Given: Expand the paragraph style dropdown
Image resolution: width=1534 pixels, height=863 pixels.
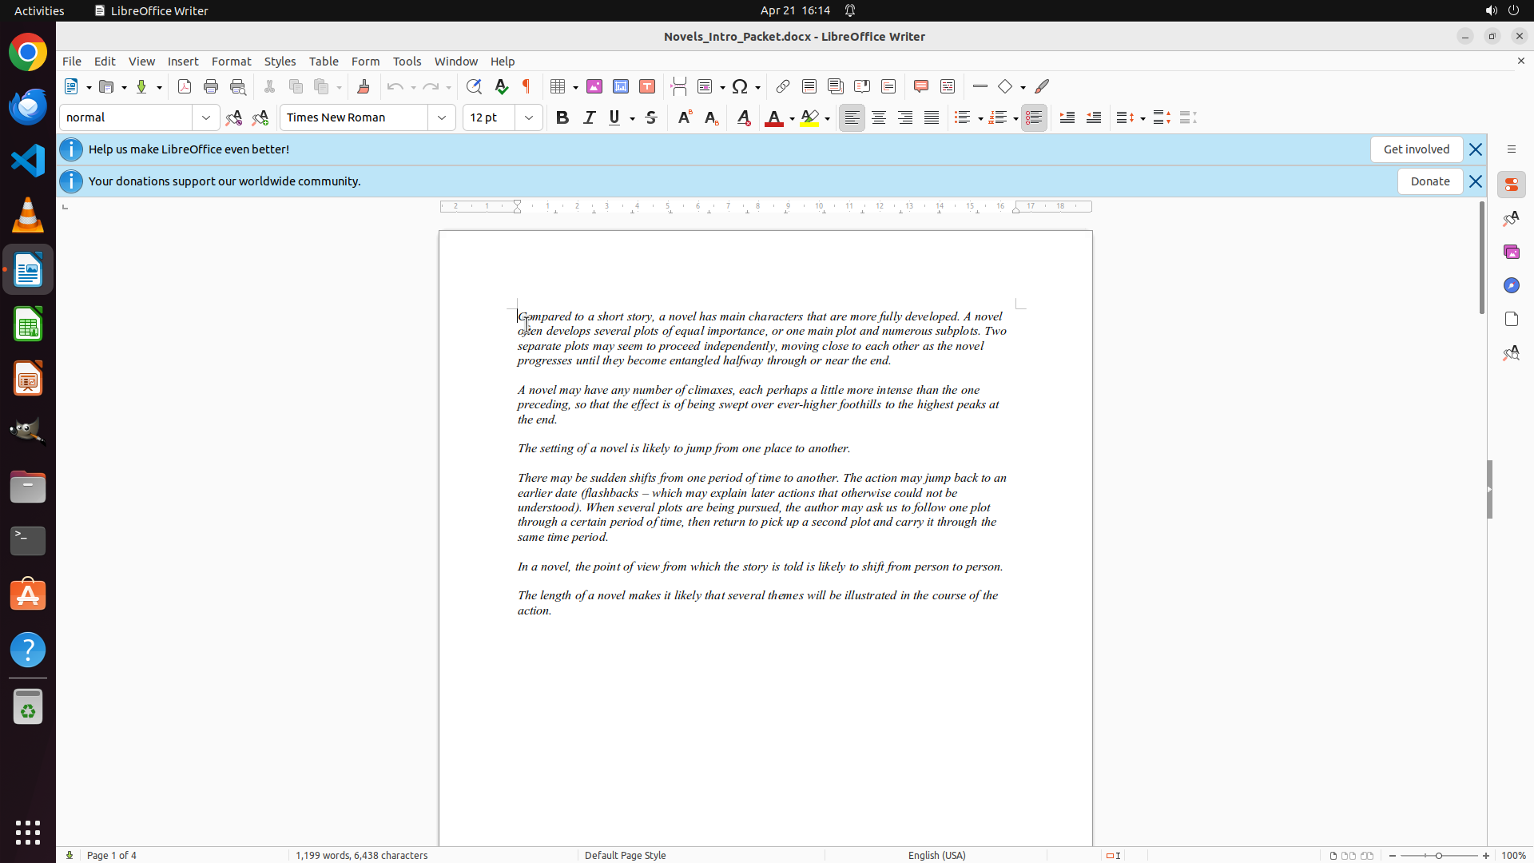Looking at the screenshot, I should click(206, 117).
